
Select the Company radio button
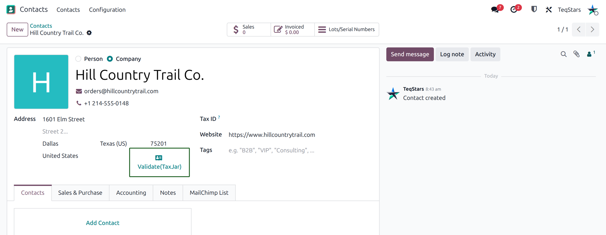click(110, 59)
